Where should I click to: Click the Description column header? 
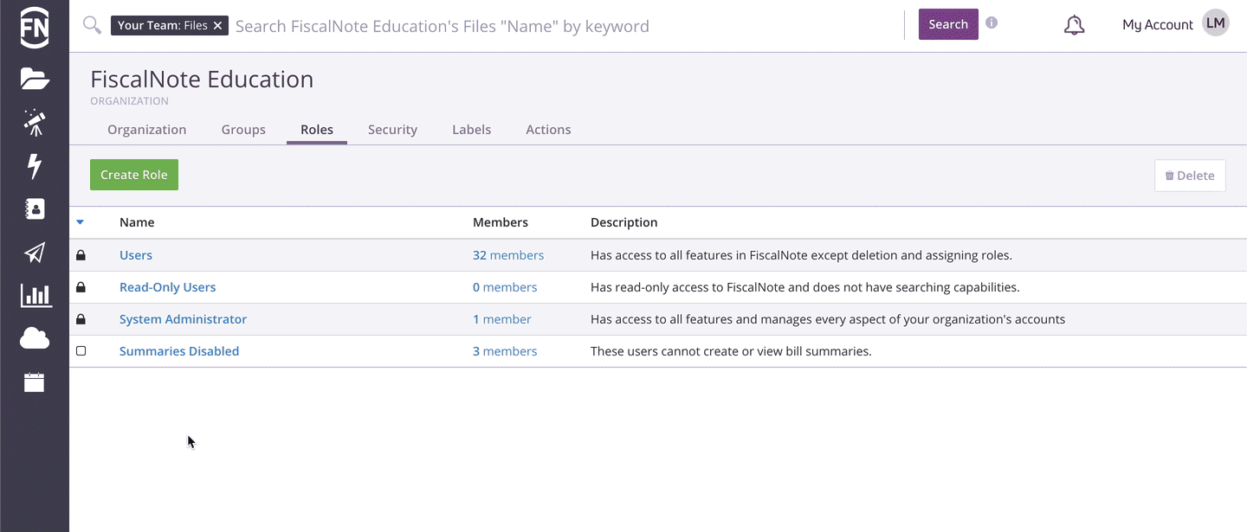click(x=624, y=222)
